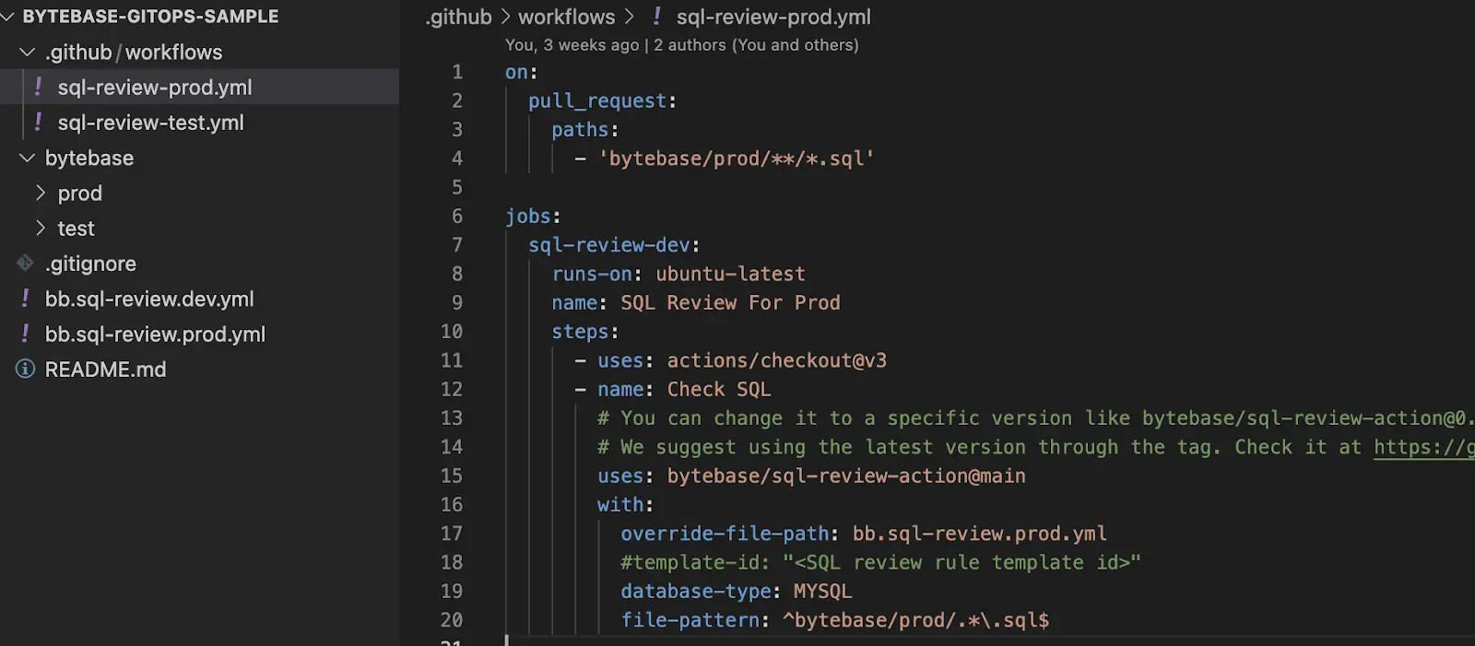Image resolution: width=1475 pixels, height=646 pixels.
Task: Click the 'MYSQL' database-type value
Action: click(822, 592)
